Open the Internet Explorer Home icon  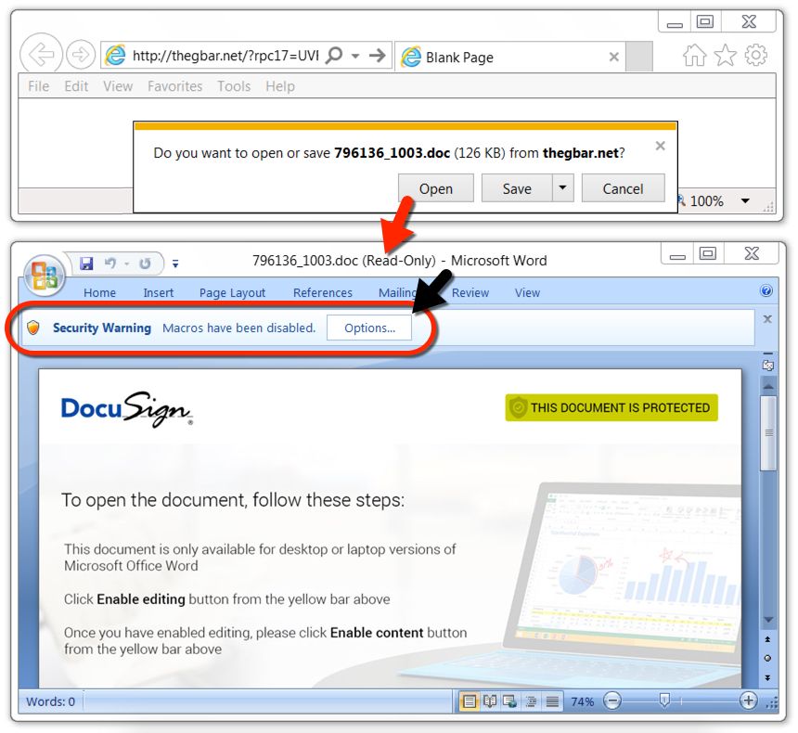(x=694, y=55)
